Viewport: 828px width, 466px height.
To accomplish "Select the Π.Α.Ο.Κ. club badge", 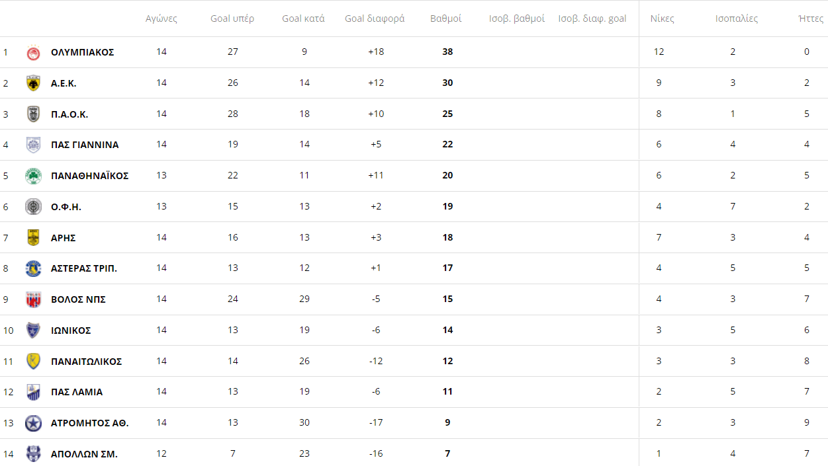I will tap(33, 114).
